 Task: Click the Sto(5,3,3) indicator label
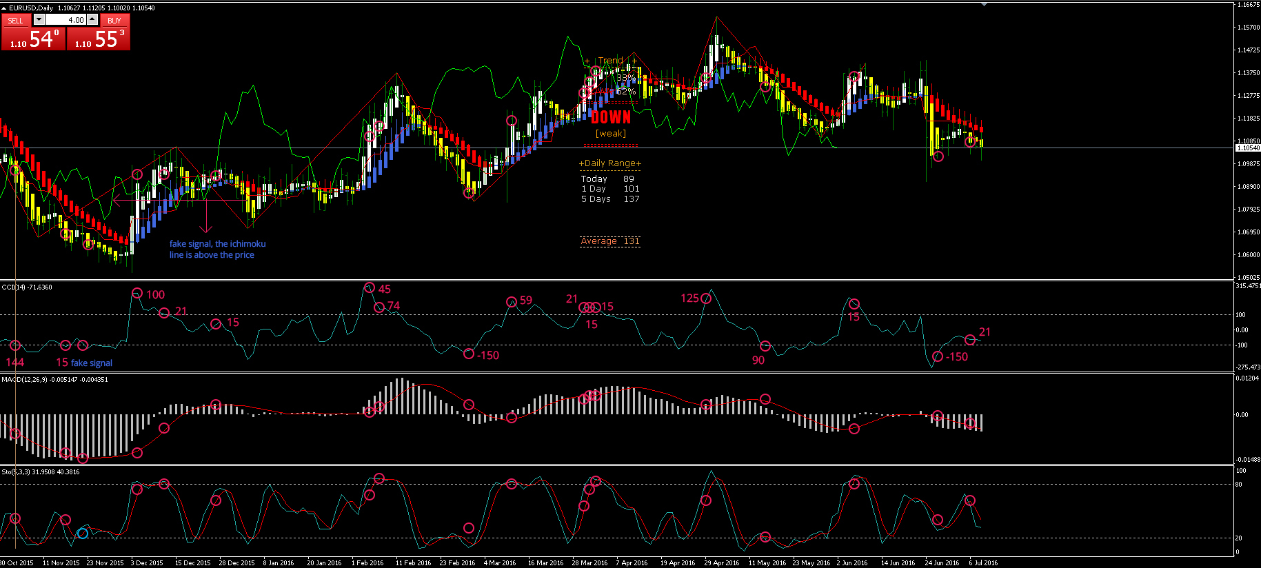[x=40, y=472]
